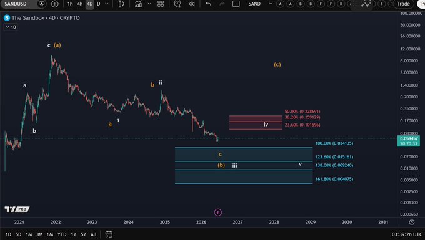Collapse the indicator legend showing 10
The width and height of the screenshot is (425, 240).
pyautogui.click(x=11, y=27)
